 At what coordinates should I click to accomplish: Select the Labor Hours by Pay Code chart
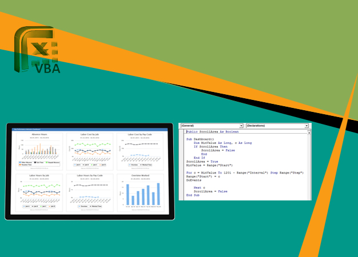point(90,192)
